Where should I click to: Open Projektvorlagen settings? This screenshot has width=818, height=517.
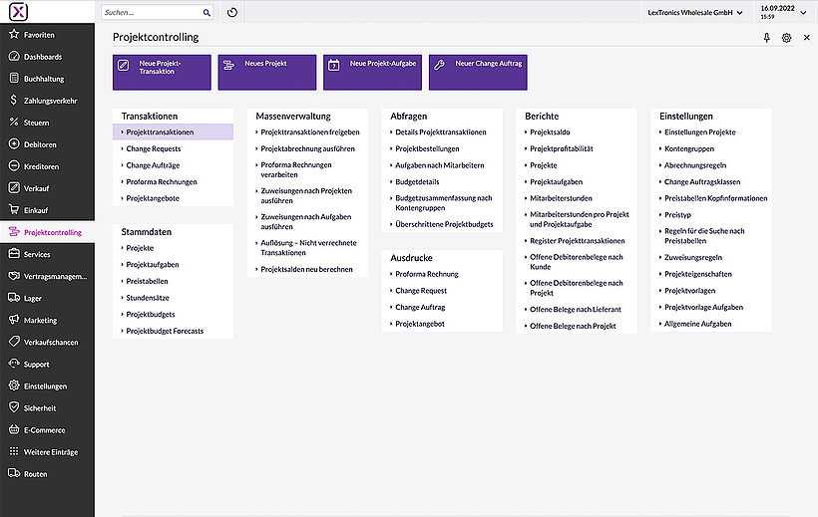pyautogui.click(x=689, y=290)
